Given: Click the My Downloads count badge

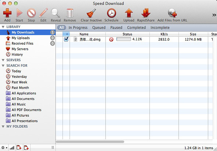Looking at the screenshot, I should pyautogui.click(x=53, y=32).
